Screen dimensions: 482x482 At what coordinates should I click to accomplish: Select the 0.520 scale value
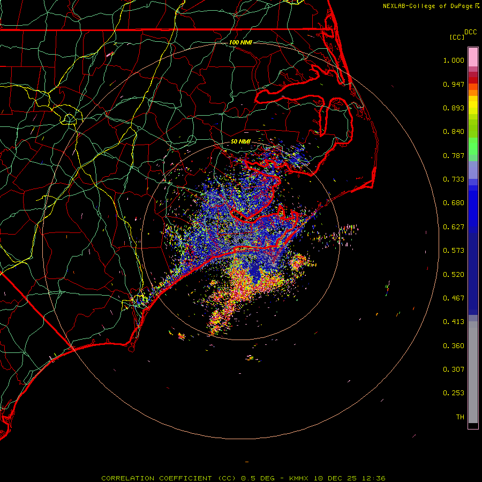tap(454, 275)
